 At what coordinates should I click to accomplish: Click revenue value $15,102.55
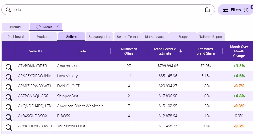tap(168, 106)
